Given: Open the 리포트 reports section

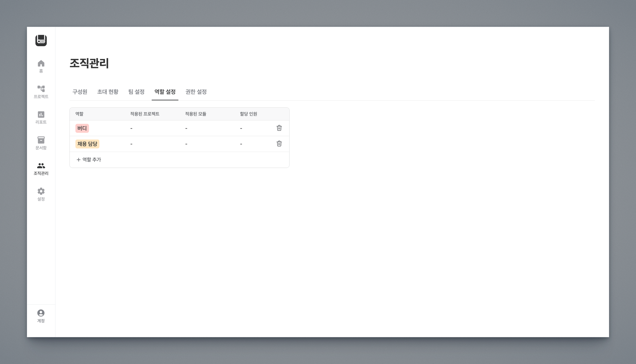Looking at the screenshot, I should tap(41, 117).
